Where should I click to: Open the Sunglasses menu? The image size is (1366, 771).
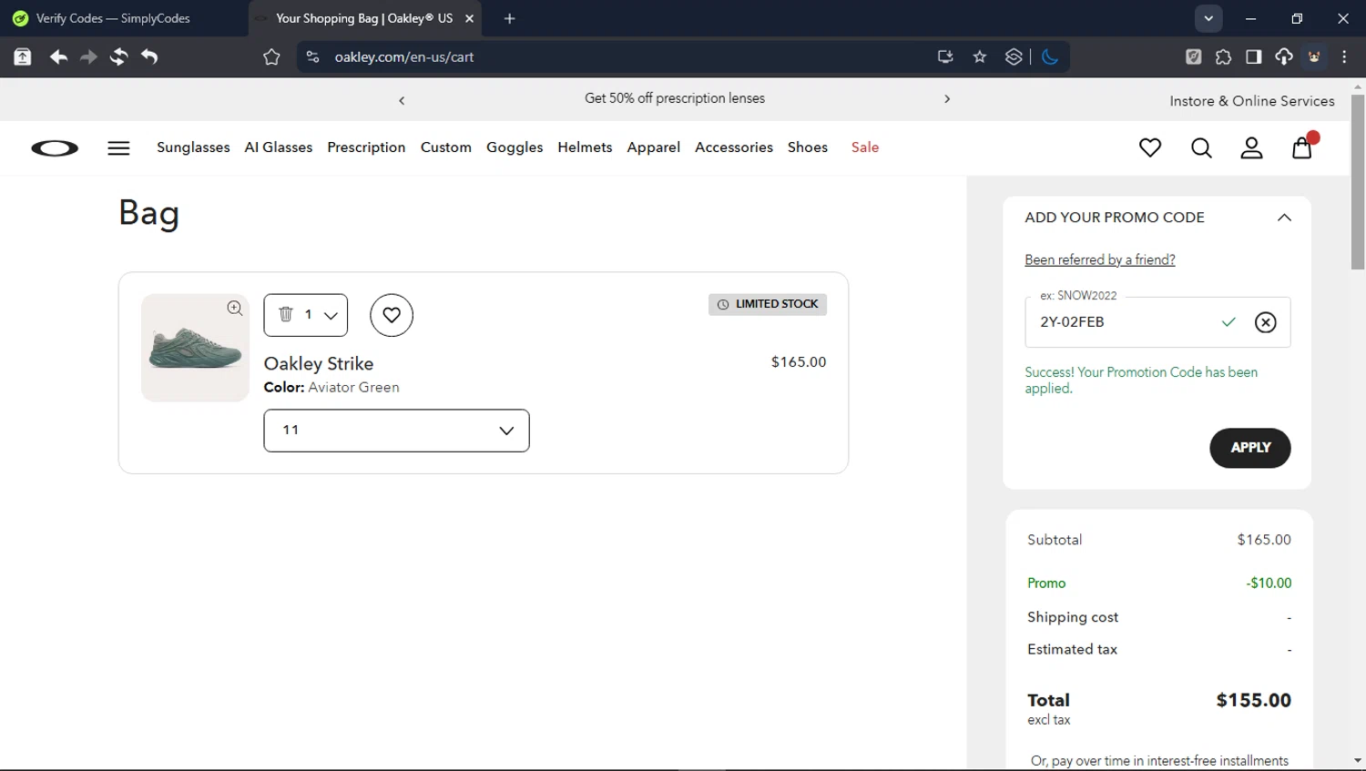193,147
